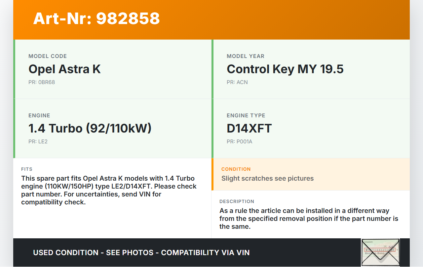Image resolution: width=423 pixels, height=267 pixels.
Task: Select the Opel Astra K model text
Action: (64, 69)
